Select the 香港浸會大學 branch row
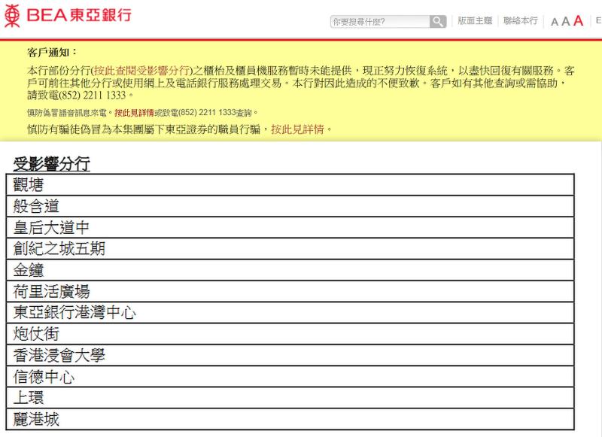The image size is (602, 437). pyautogui.click(x=290, y=355)
